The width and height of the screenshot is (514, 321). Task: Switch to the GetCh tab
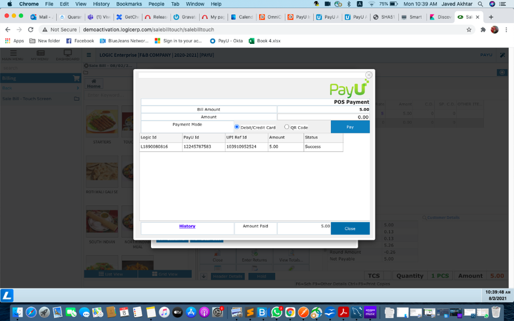click(128, 17)
